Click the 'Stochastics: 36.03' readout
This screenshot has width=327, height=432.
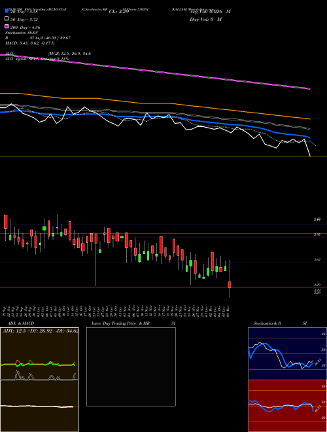(22, 33)
